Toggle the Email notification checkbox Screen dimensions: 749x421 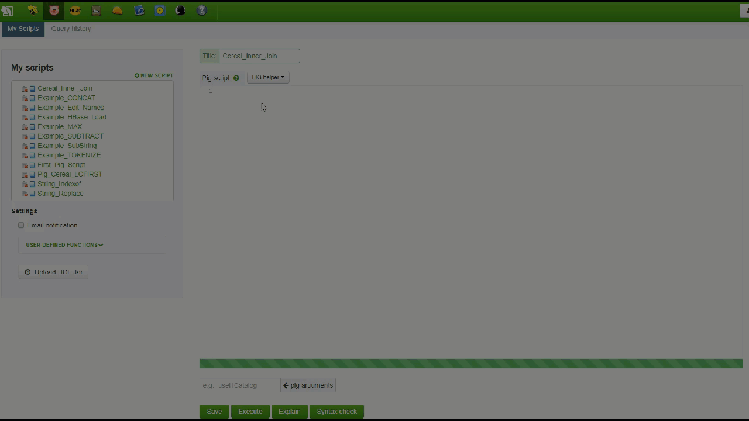pos(21,225)
